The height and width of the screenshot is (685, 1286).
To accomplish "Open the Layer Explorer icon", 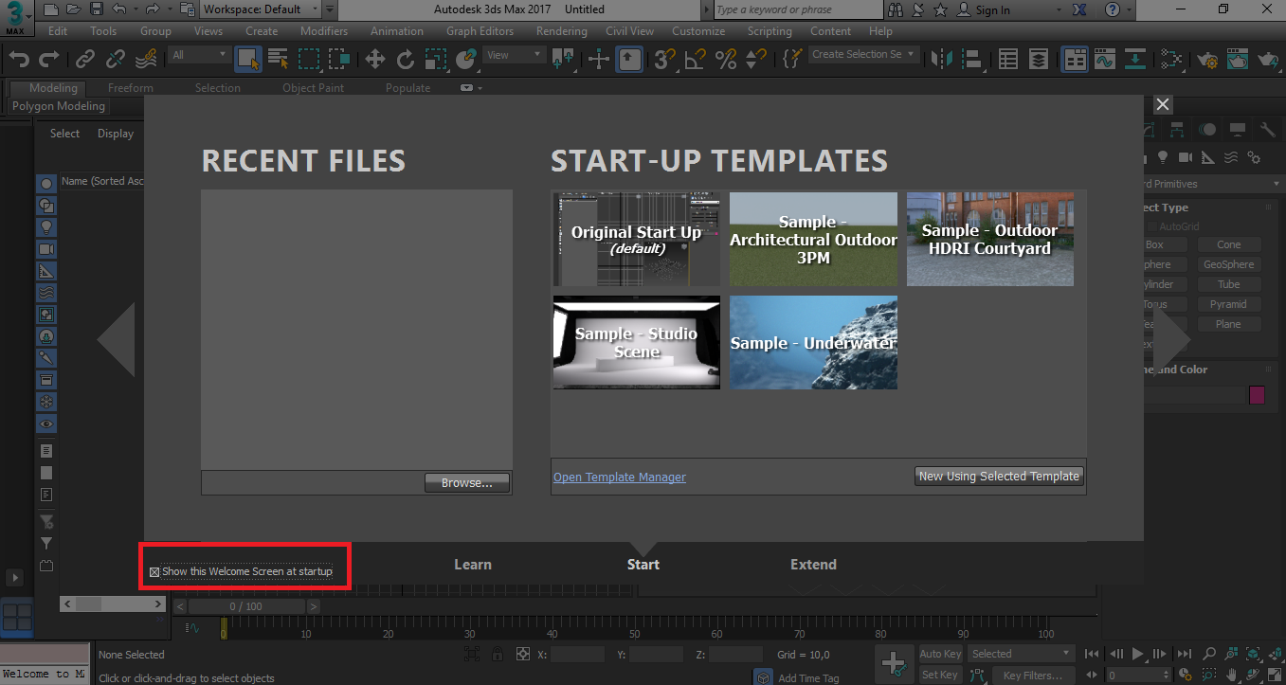I will pyautogui.click(x=1039, y=59).
